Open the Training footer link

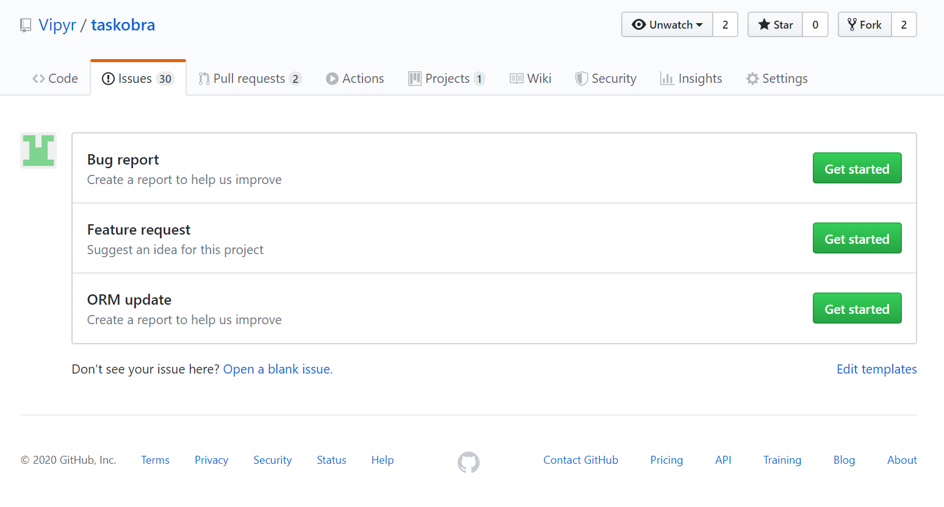coord(782,460)
